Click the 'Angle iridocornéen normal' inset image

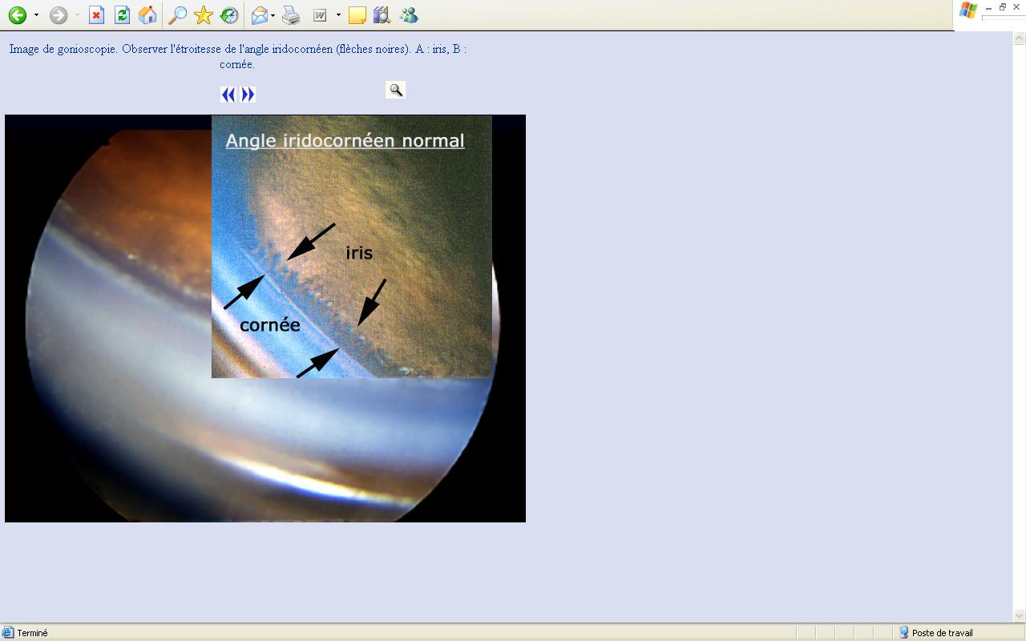click(352, 247)
